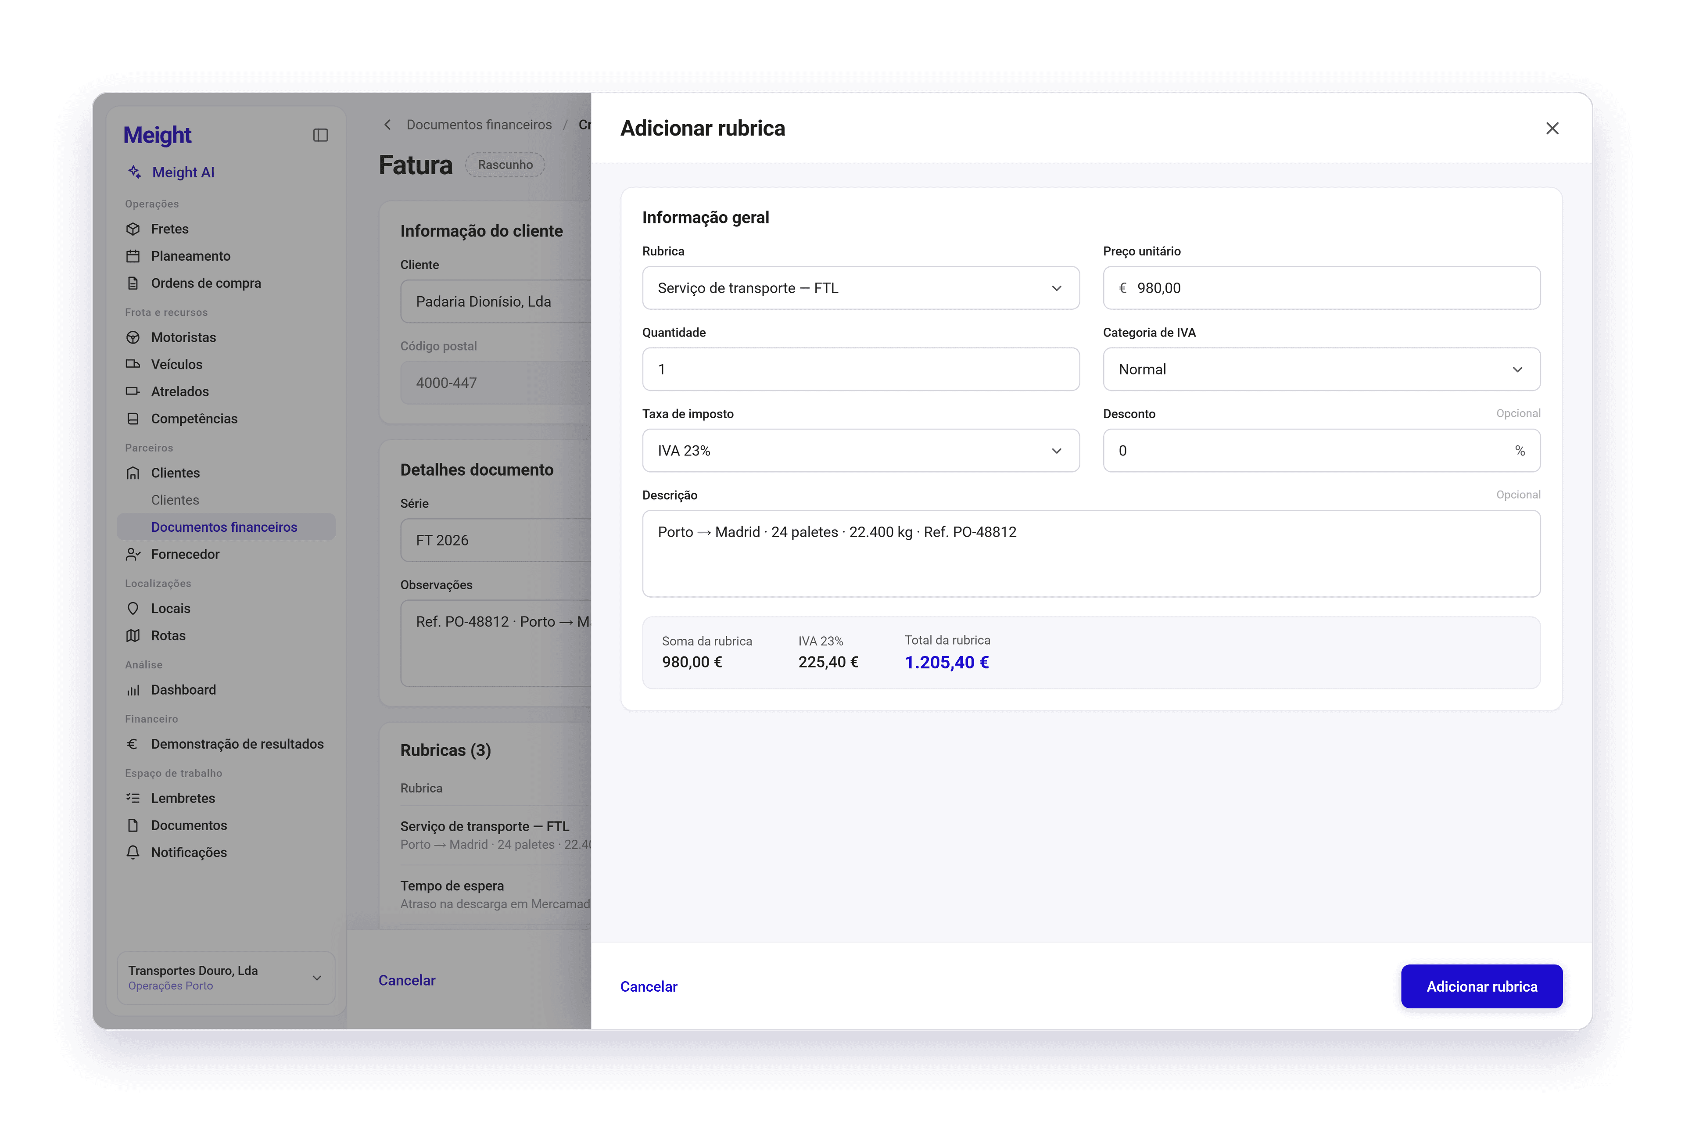Click the Fornecedor person icon
The image size is (1685, 1122).
[133, 554]
